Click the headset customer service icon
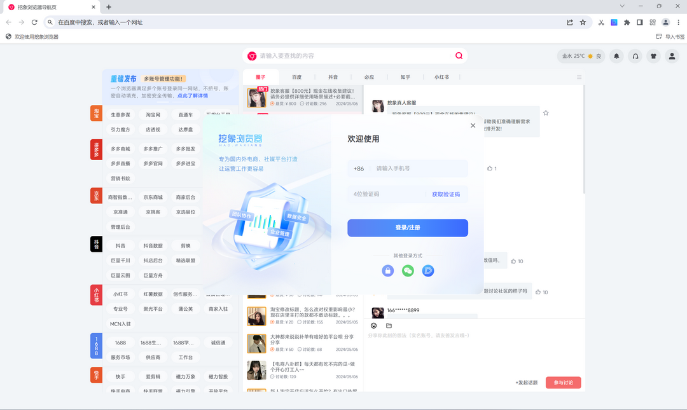This screenshot has width=687, height=410. 635,56
